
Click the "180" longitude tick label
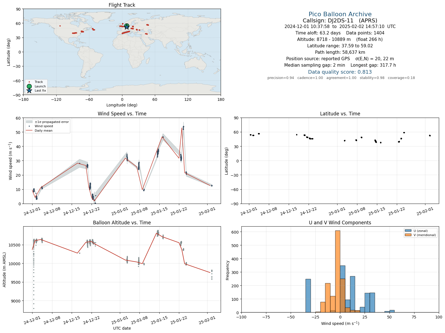coord(221,99)
